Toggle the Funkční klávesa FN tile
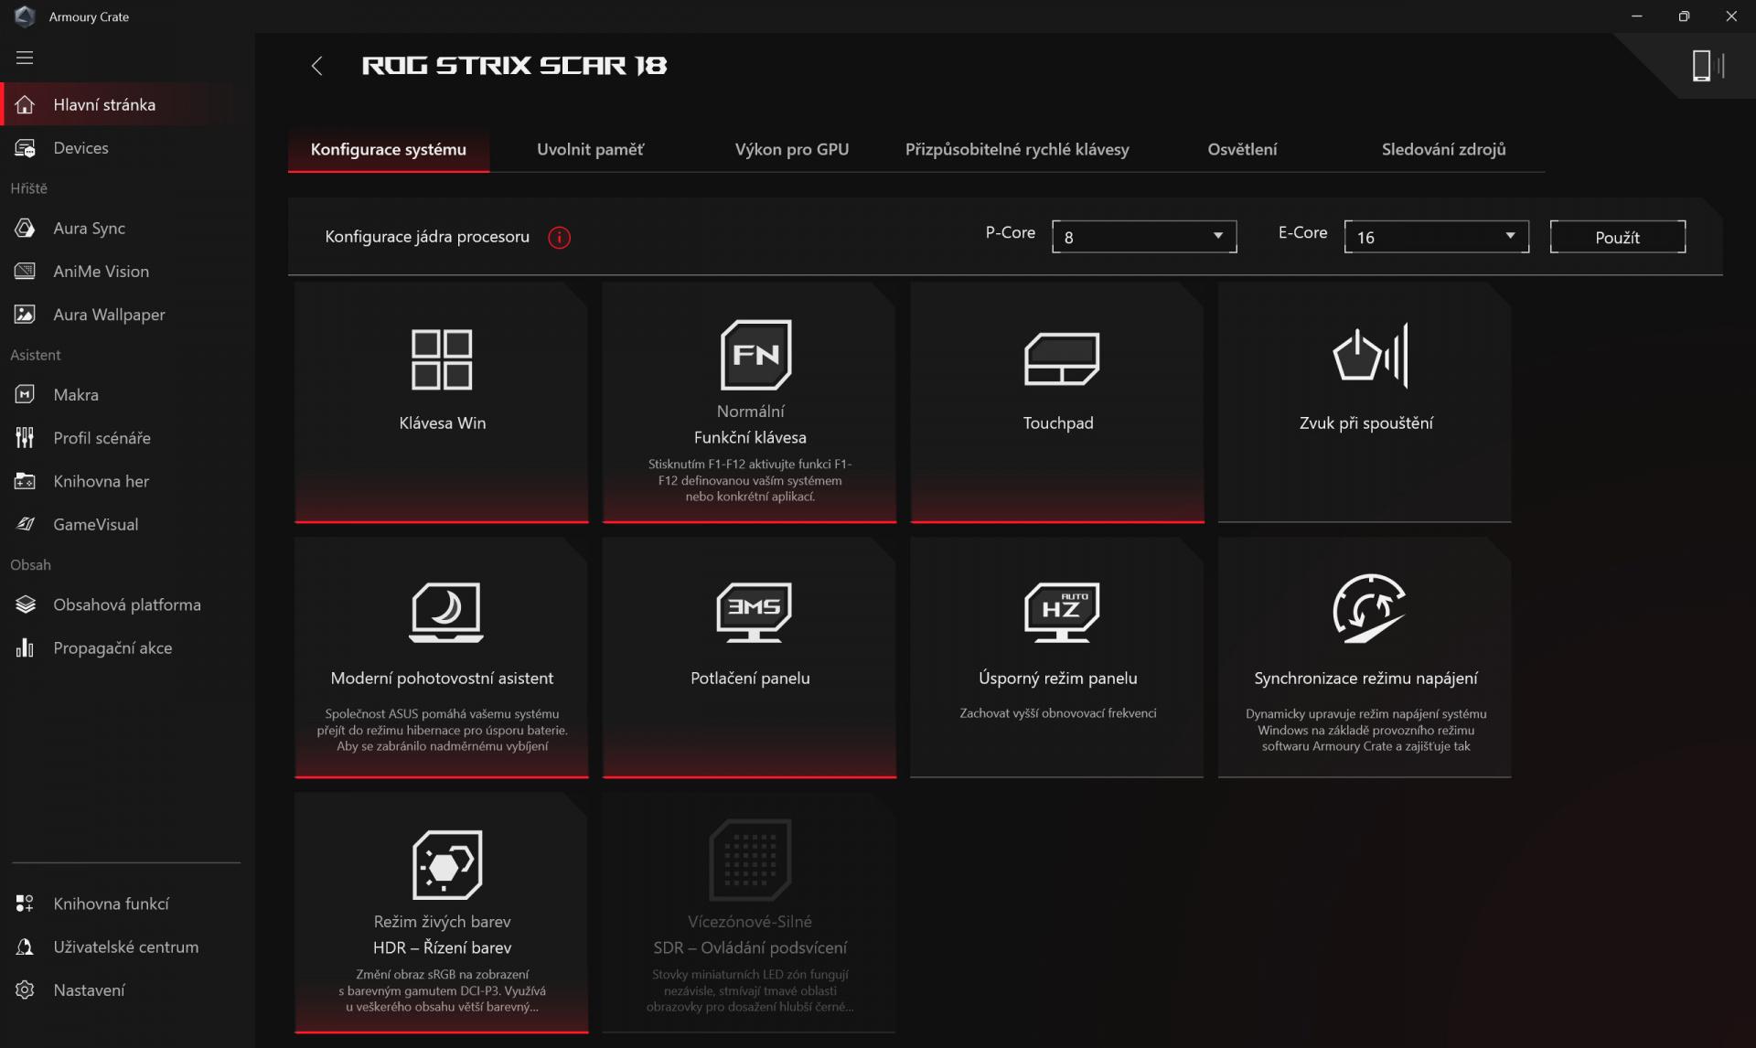 coord(750,403)
